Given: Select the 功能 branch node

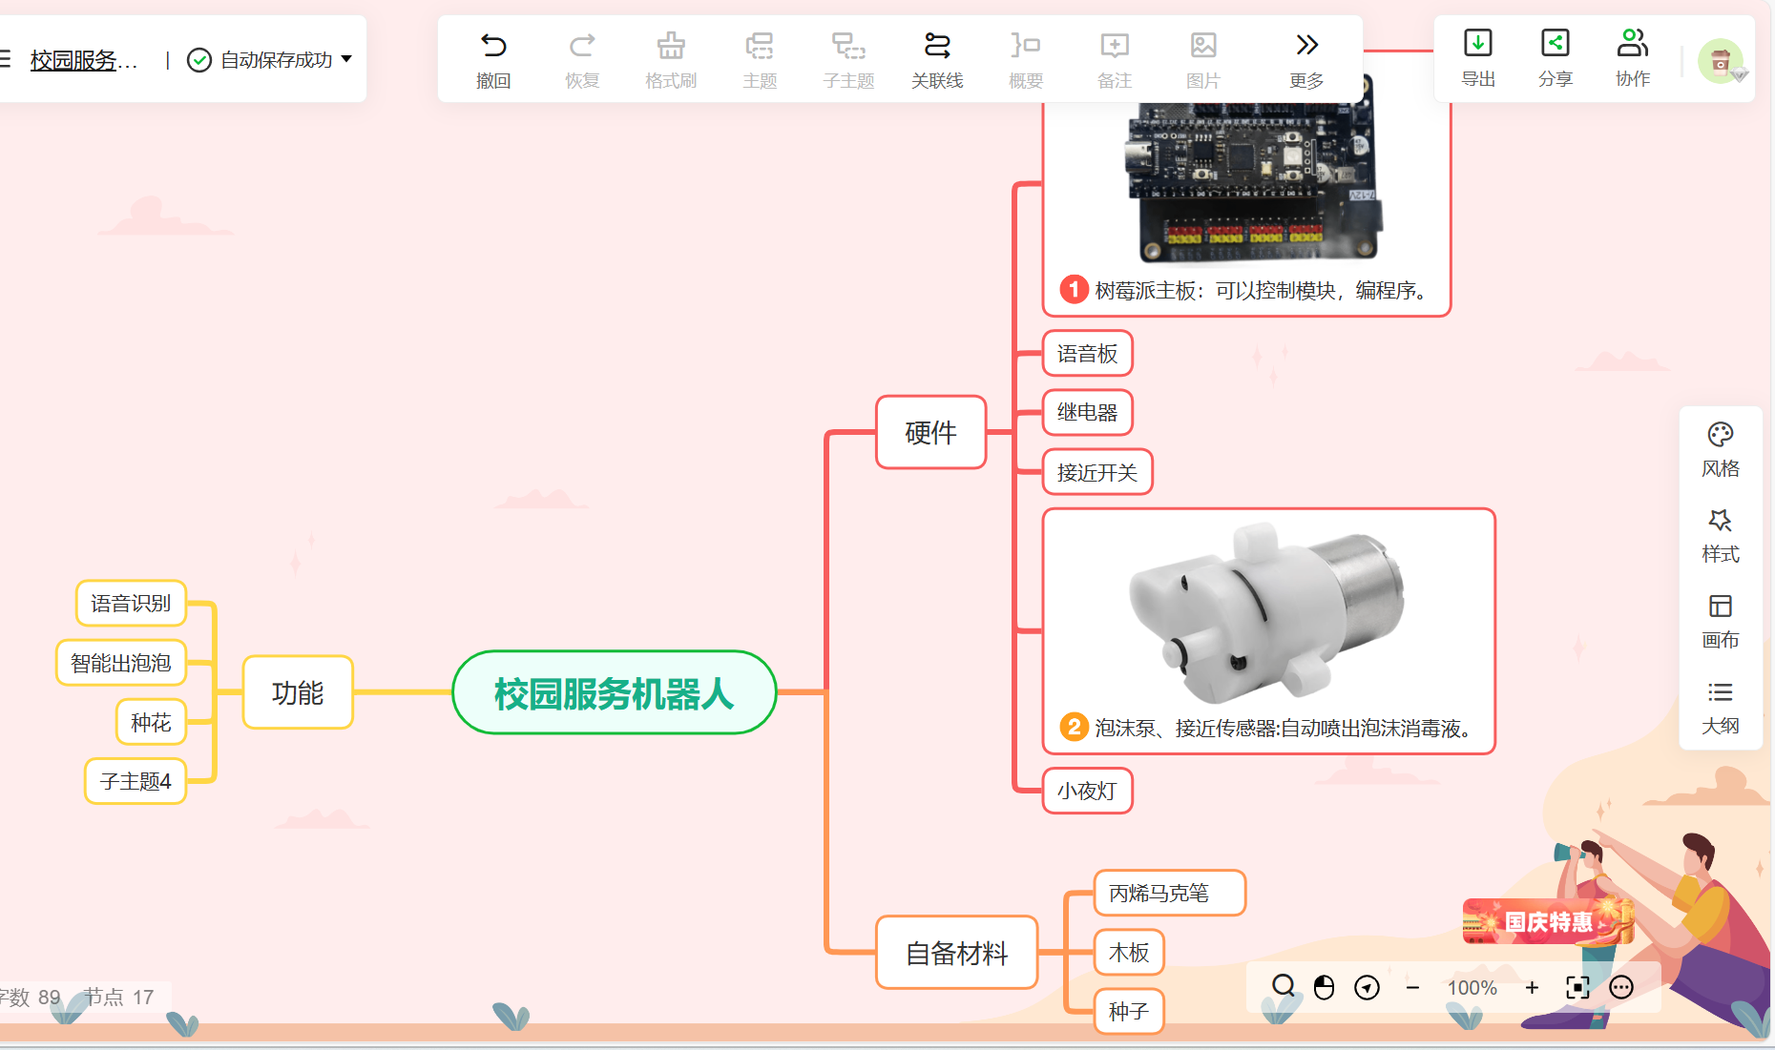Looking at the screenshot, I should 298,692.
